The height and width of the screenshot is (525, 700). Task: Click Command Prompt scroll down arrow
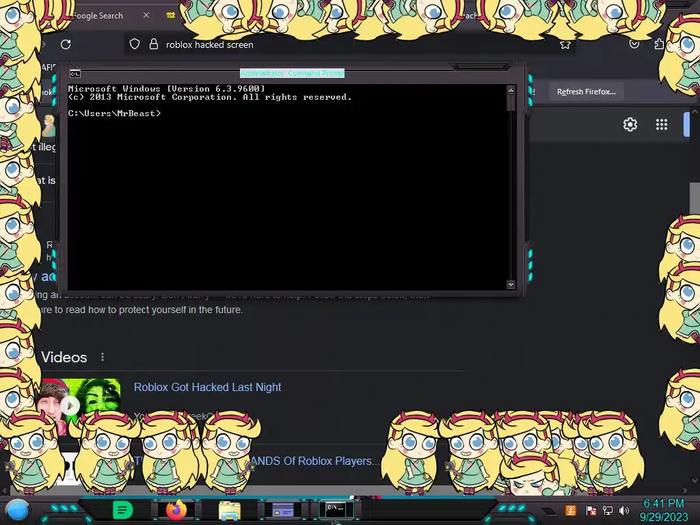click(x=511, y=284)
